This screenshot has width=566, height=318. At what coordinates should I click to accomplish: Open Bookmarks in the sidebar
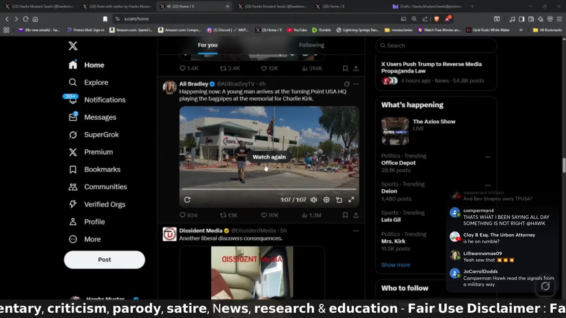(94, 169)
